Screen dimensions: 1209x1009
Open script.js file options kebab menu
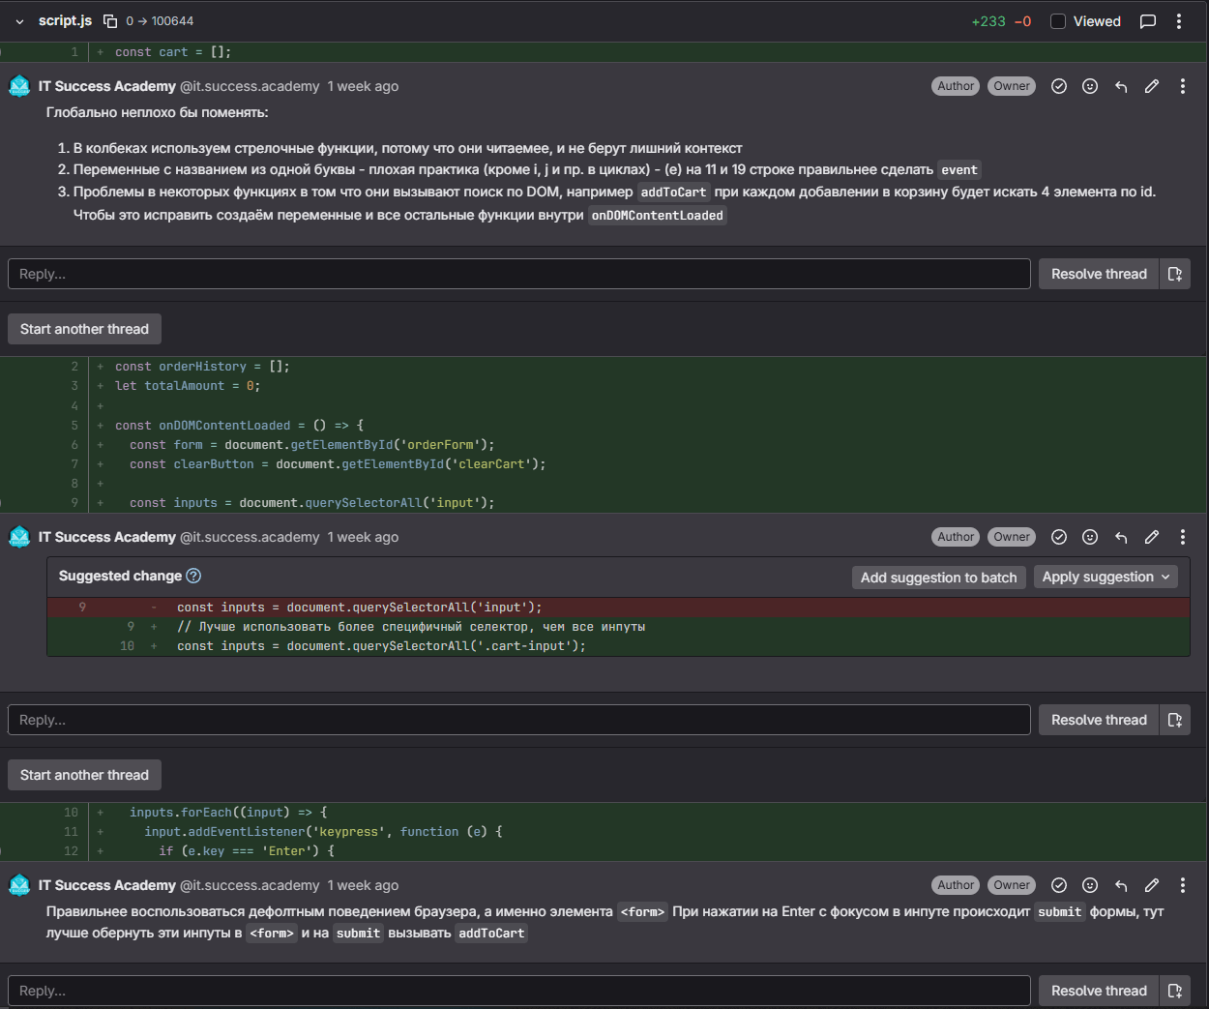[1179, 21]
